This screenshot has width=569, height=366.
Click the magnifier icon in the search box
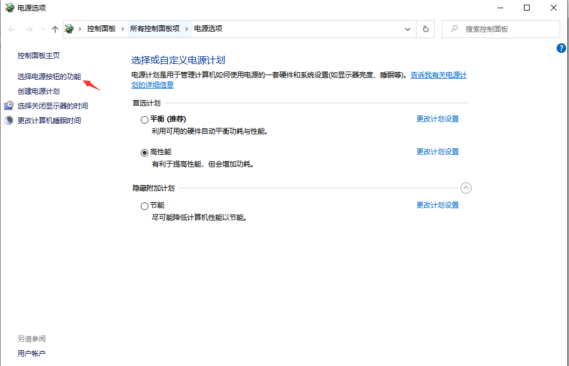pos(453,28)
